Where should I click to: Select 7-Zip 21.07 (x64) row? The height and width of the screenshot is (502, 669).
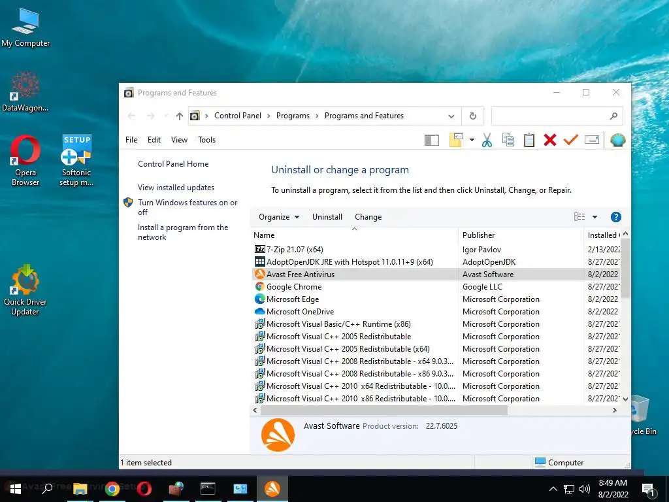pos(436,249)
